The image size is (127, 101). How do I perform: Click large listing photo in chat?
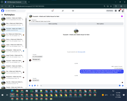[76, 31]
